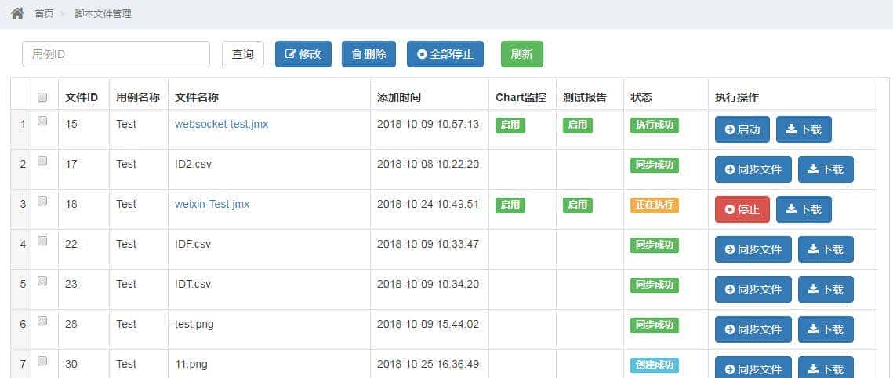Click the 执行操作 column header
Image resolution: width=893 pixels, height=378 pixels.
pos(737,97)
